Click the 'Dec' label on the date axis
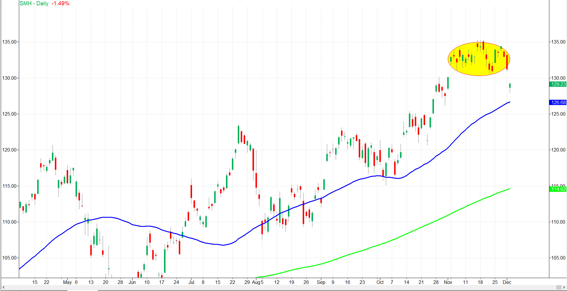 [x=507, y=282]
